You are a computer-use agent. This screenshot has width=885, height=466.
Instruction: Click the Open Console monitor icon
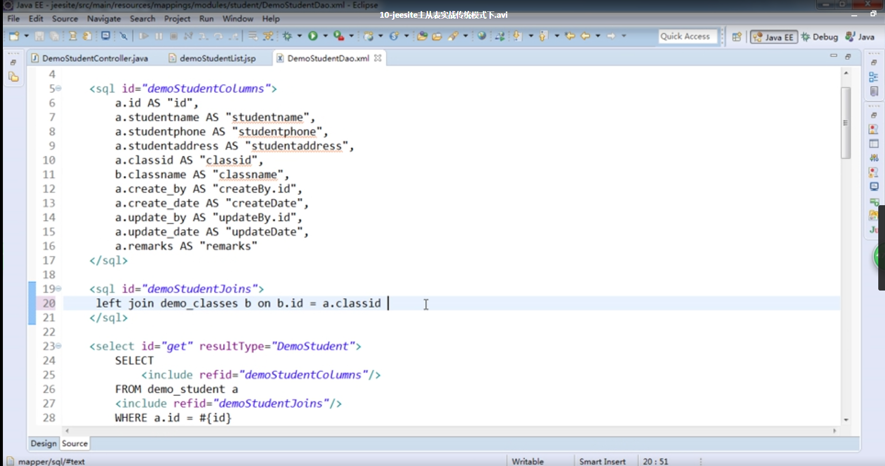(106, 36)
